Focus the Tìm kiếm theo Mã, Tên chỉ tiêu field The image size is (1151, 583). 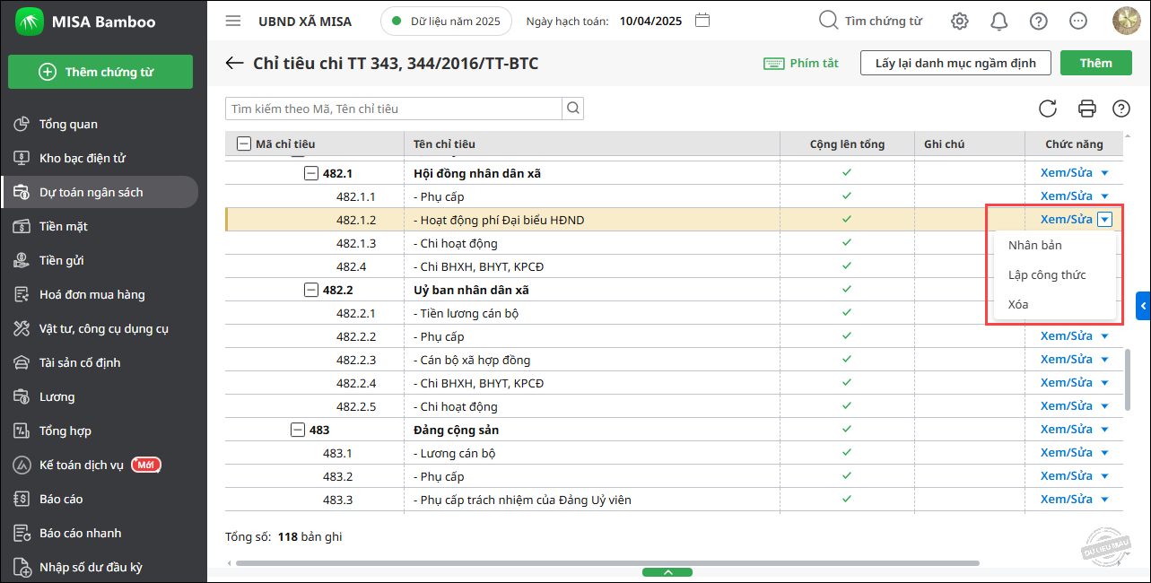click(394, 109)
